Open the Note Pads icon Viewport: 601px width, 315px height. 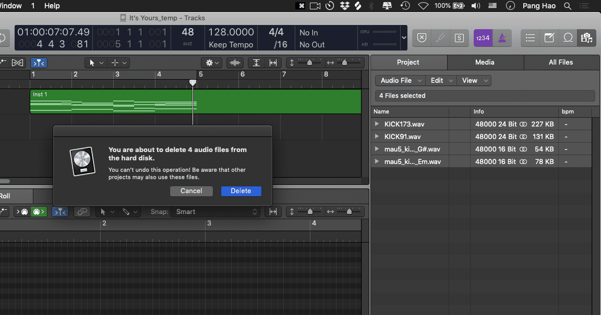(549, 37)
